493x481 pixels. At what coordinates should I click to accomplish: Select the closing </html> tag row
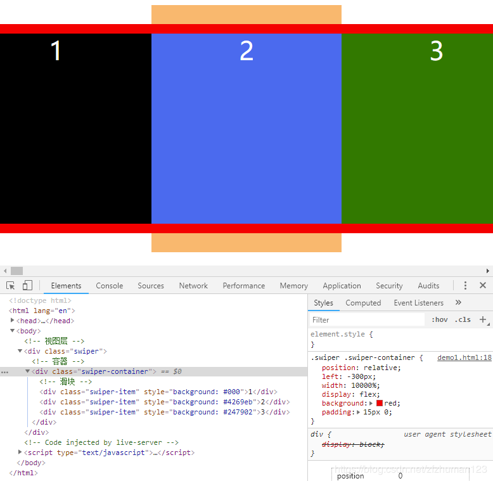click(x=23, y=473)
